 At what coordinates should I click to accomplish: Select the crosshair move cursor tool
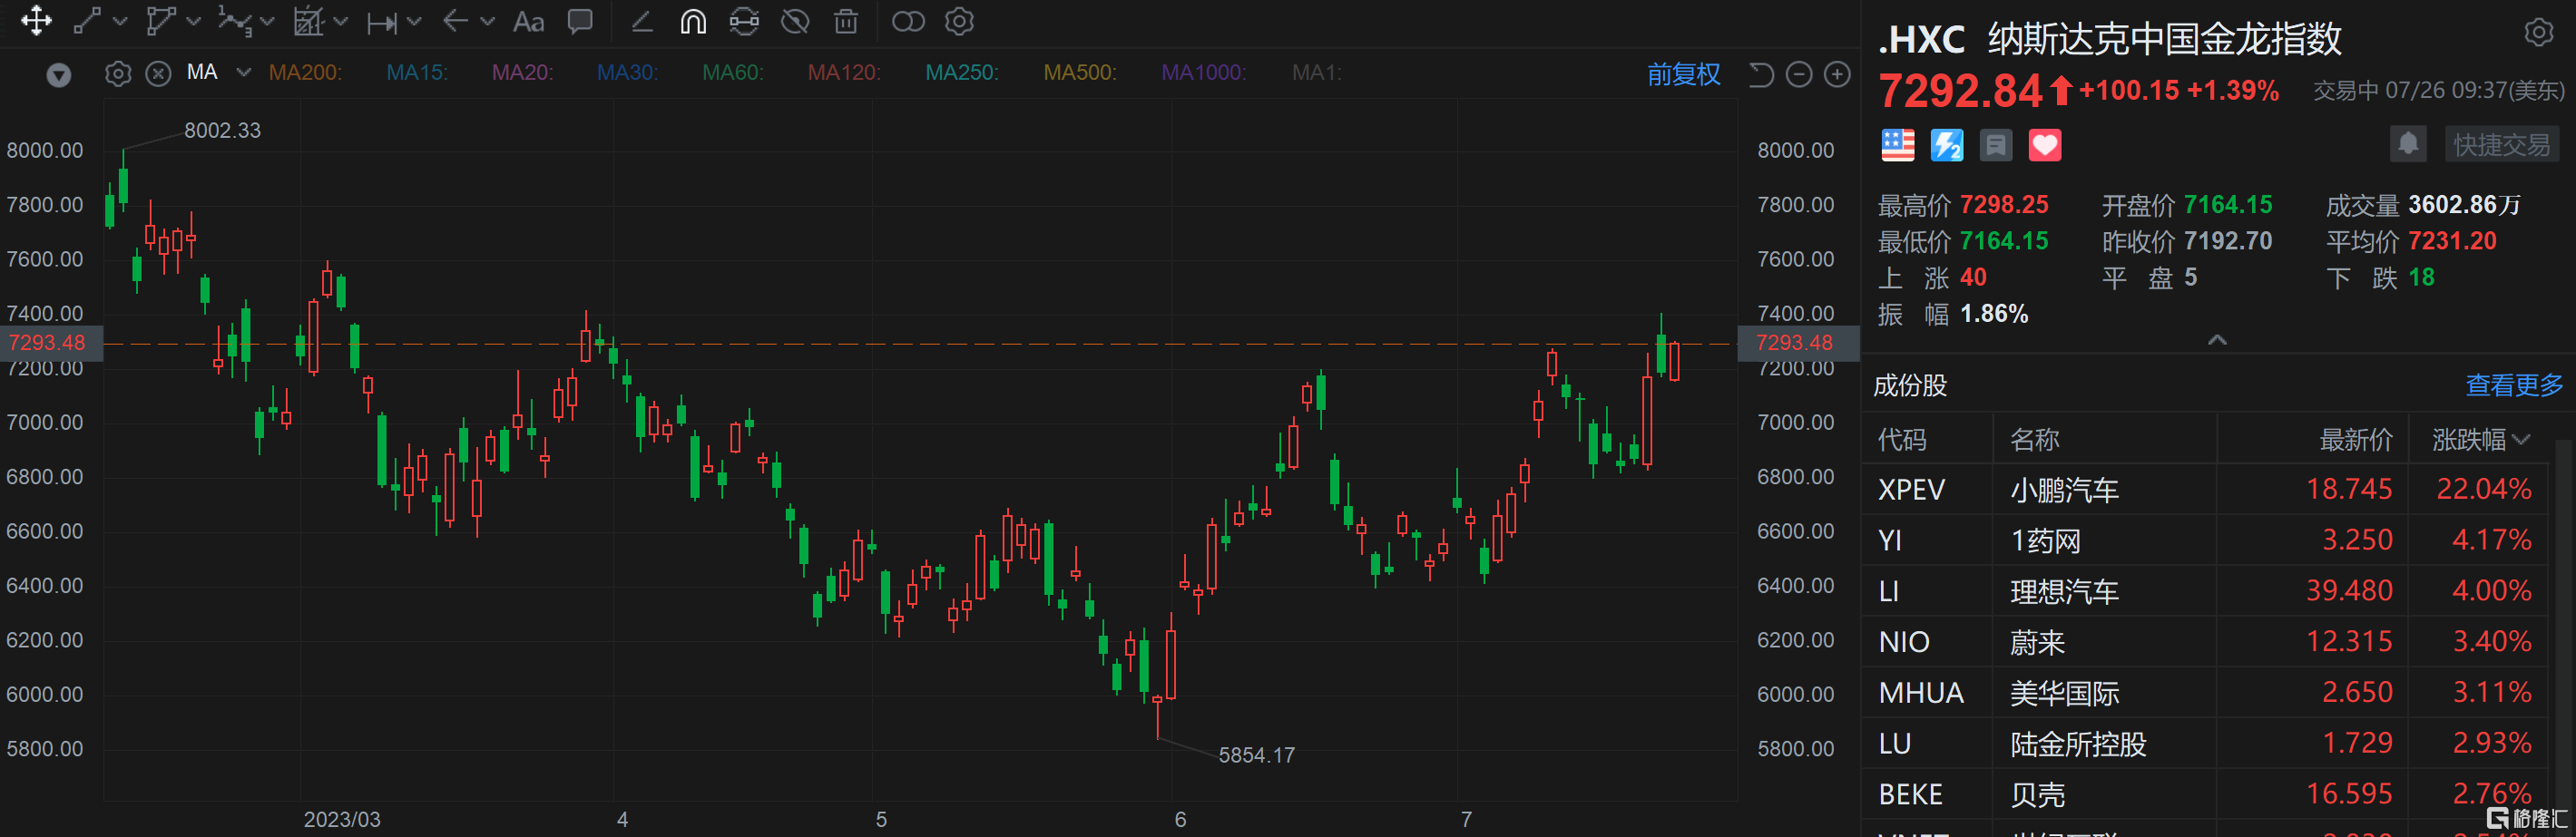36,21
